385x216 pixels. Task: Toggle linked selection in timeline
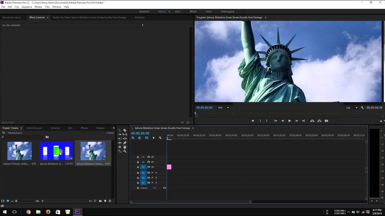pos(146,138)
